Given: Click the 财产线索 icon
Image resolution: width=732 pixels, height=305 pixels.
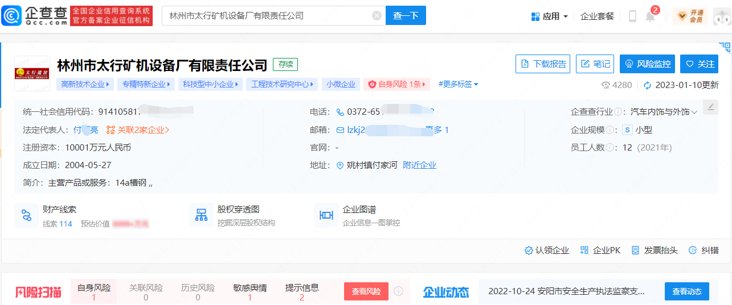Looking at the screenshot, I should [26, 215].
